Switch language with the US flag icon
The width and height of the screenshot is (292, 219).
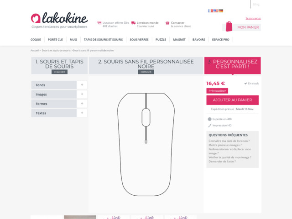click(x=215, y=11)
